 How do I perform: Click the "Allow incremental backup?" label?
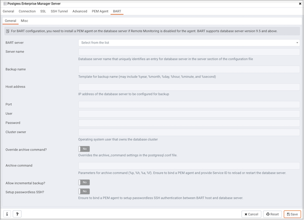tap(25, 183)
